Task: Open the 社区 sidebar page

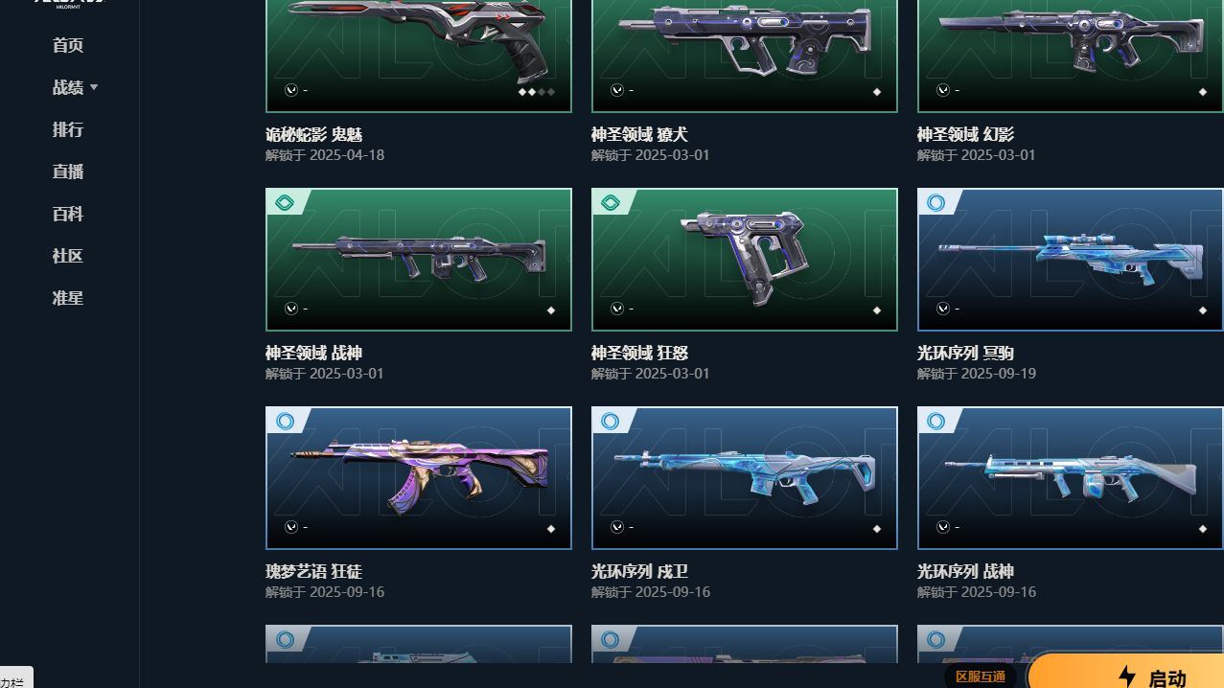Action: 68,256
